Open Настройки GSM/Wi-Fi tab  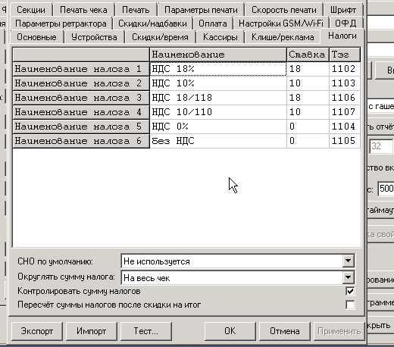click(x=281, y=23)
